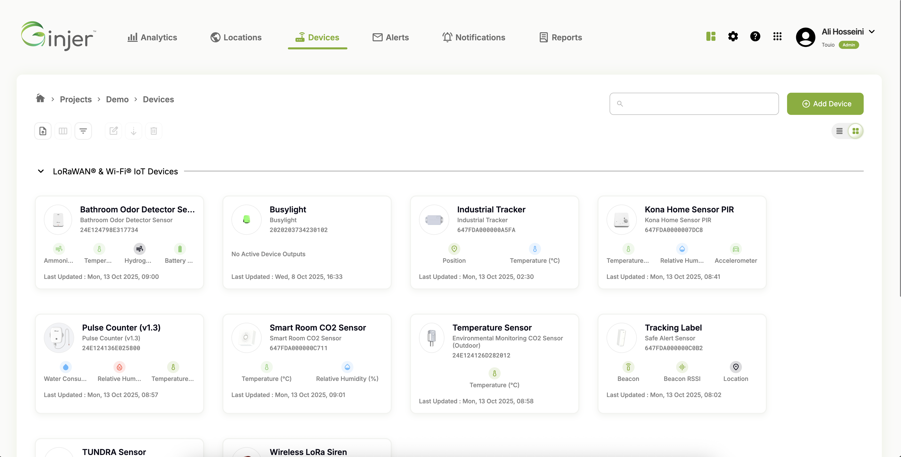Screen dimensions: 901x457
Task: Click the Demo breadcrumb link
Action: [117, 99]
